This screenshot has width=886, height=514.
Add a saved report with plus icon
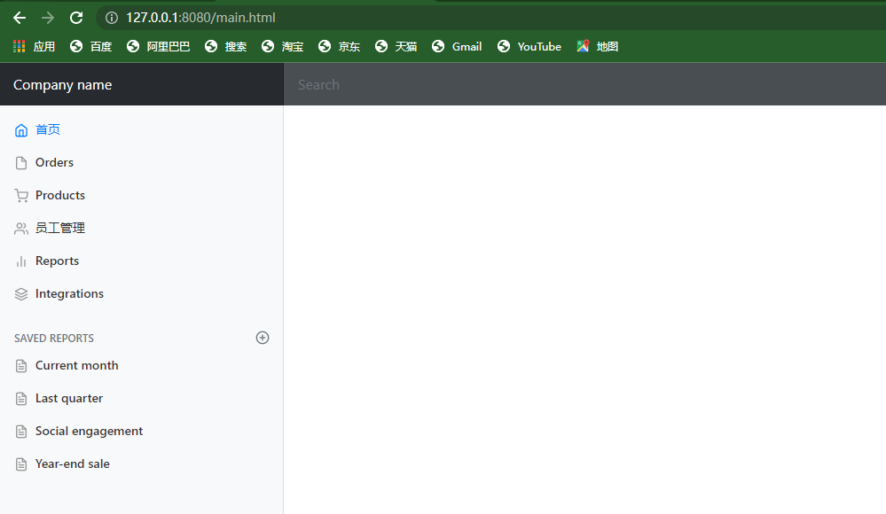[263, 338]
